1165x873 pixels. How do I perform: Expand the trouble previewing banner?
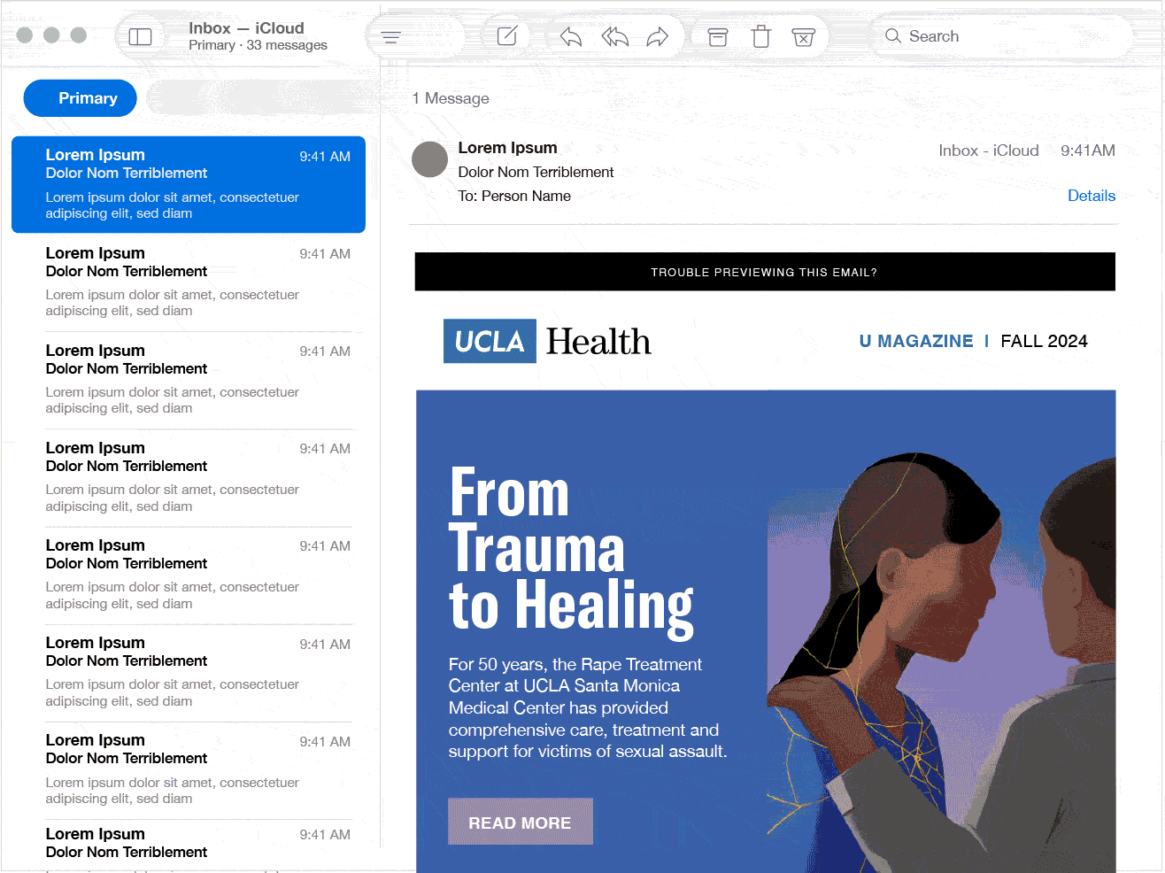[765, 272]
